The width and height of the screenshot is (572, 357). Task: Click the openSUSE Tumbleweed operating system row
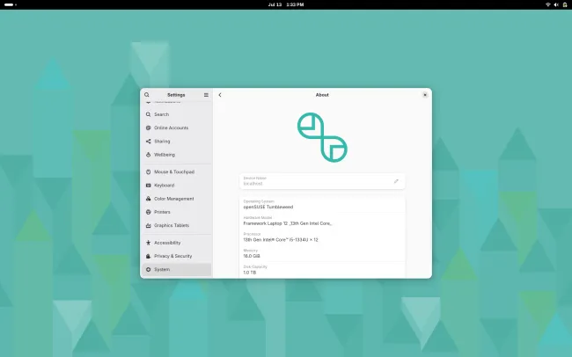[322, 205]
